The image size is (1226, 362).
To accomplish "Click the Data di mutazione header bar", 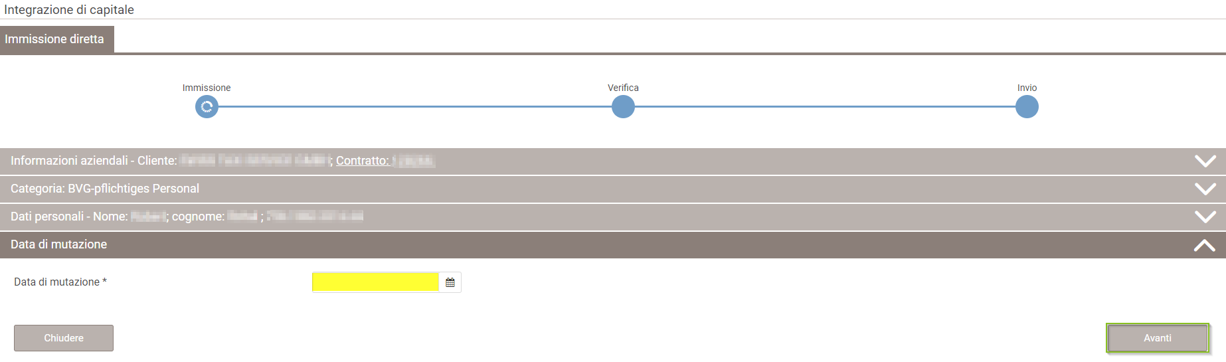I will coord(613,244).
